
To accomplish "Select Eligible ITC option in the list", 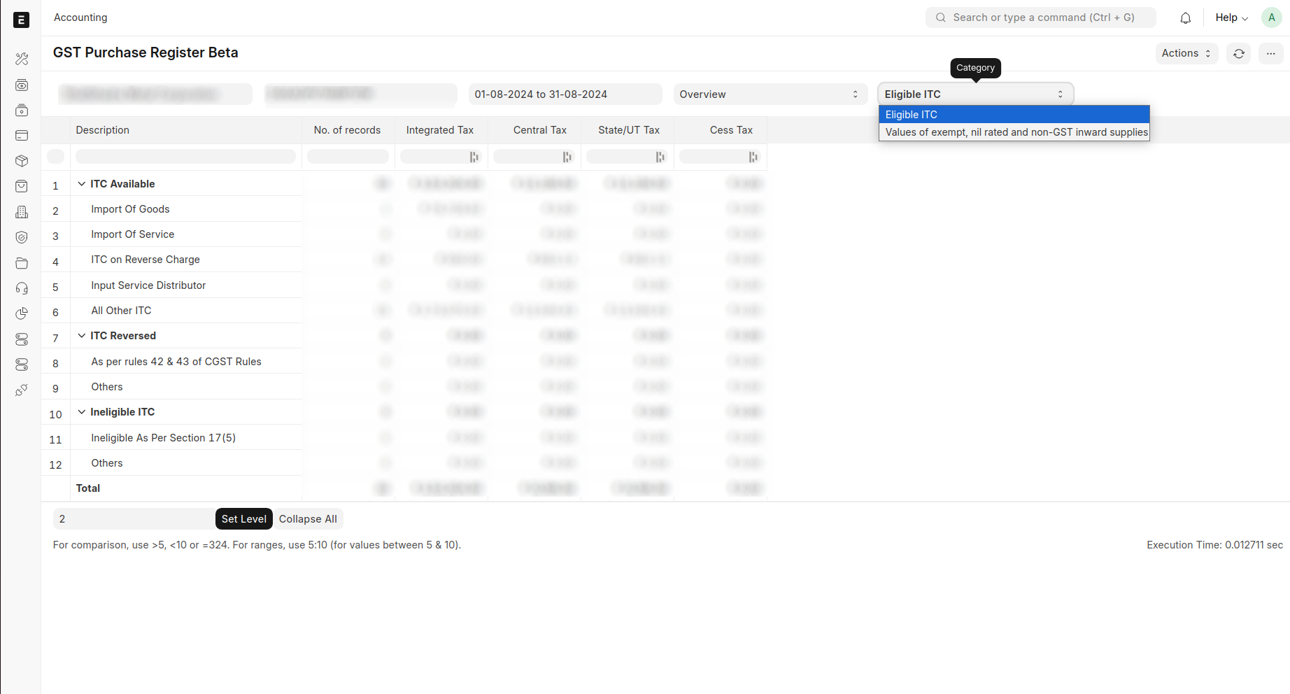I will [x=1014, y=115].
